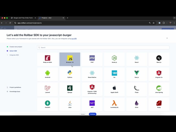Open the 'our API' link
The width and height of the screenshot is (176, 132).
(74, 38)
